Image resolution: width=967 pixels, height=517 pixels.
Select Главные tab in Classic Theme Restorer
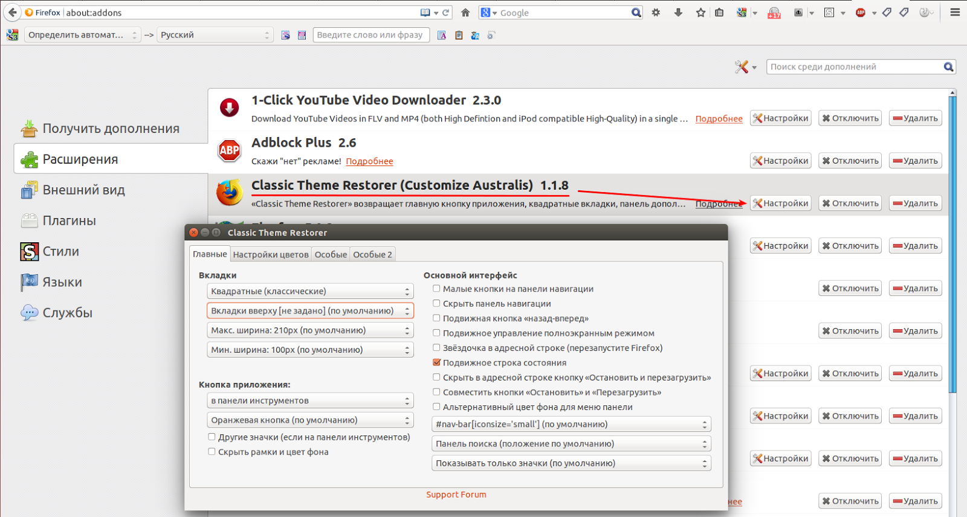click(x=210, y=254)
